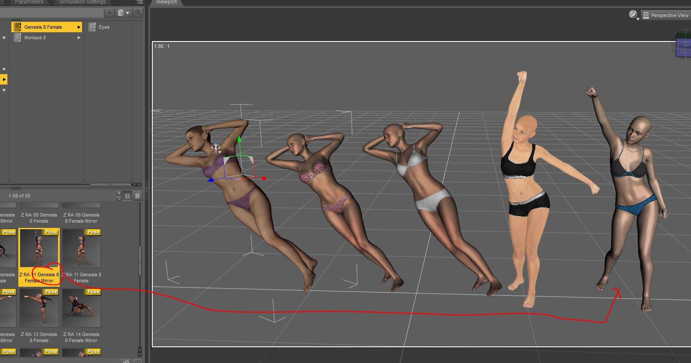Click the yellow highlighted expander arrow
The height and width of the screenshot is (363, 691).
tap(4, 79)
